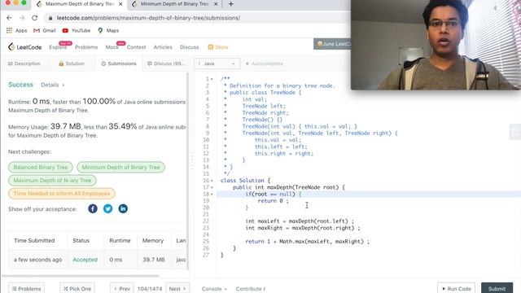Open Problems in LeetCode navbar
The height and width of the screenshot is (293, 521).
pyautogui.click(x=86, y=47)
